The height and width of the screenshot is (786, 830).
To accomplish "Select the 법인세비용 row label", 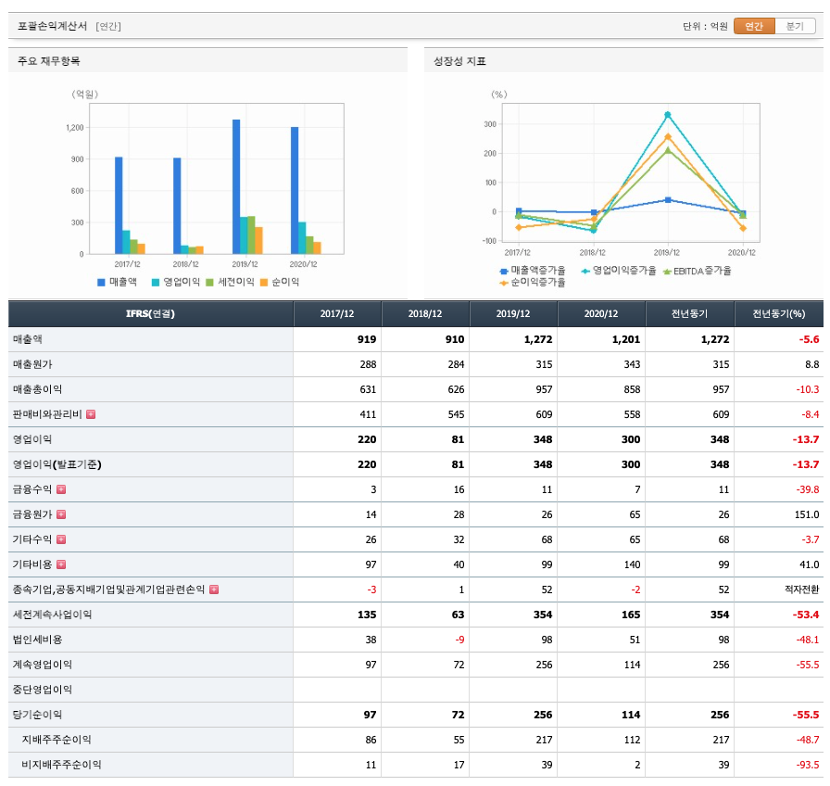I will pyautogui.click(x=37, y=640).
